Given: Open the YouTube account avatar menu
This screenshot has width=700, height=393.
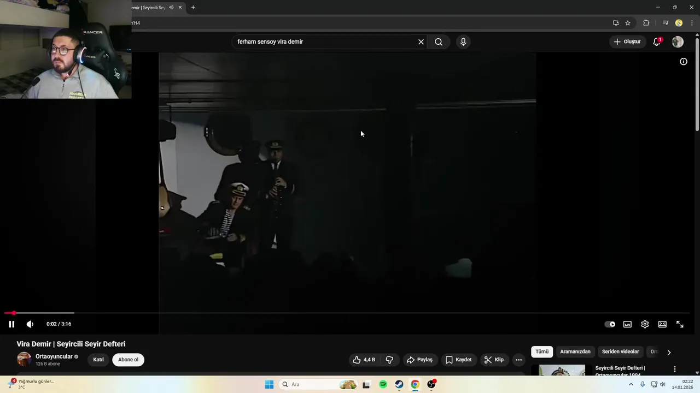Looking at the screenshot, I should click(x=678, y=42).
